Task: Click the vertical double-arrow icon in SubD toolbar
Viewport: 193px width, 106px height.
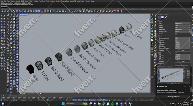Action: tap(54, 11)
